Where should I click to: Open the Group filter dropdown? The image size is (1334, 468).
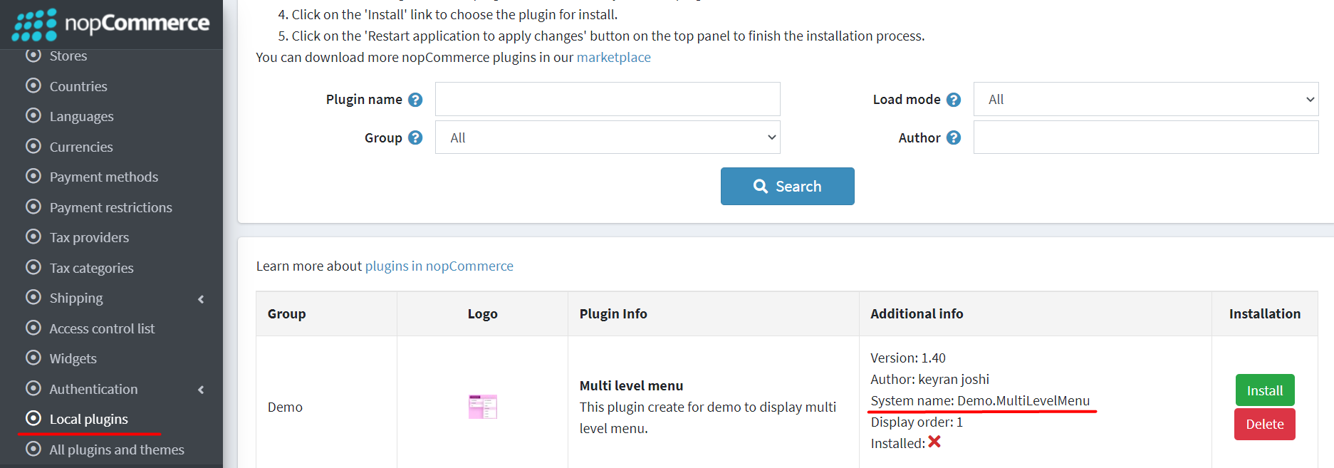coord(608,138)
